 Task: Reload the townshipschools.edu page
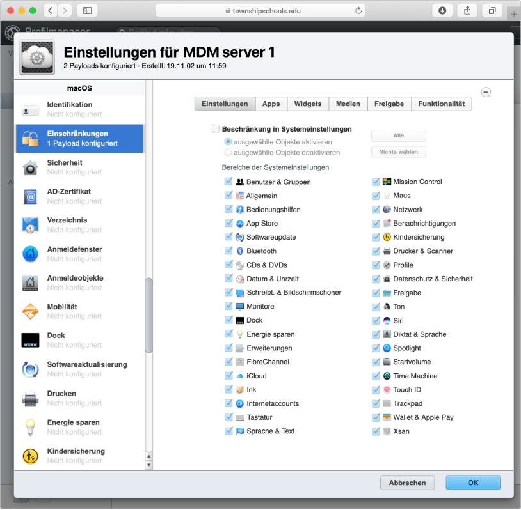(358, 11)
